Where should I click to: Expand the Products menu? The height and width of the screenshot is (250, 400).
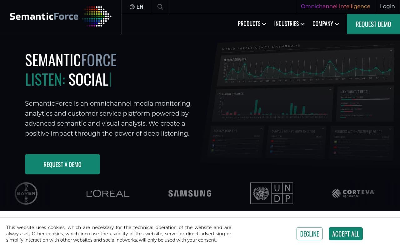click(252, 24)
